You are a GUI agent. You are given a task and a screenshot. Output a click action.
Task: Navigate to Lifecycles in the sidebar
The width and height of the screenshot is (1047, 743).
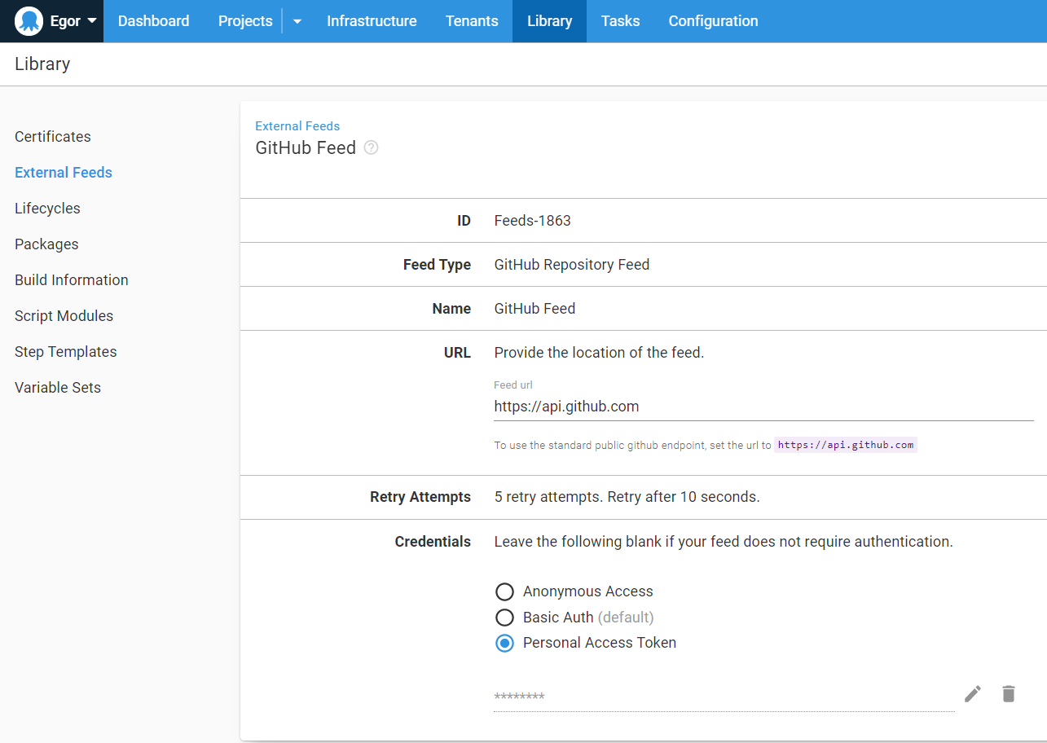(47, 208)
